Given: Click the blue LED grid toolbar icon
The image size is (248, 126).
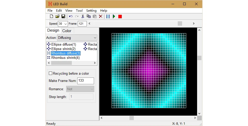Looking at the screenshot, I should 108,17.
